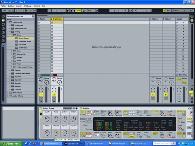Collapse the Analog device tree

(10, 32)
